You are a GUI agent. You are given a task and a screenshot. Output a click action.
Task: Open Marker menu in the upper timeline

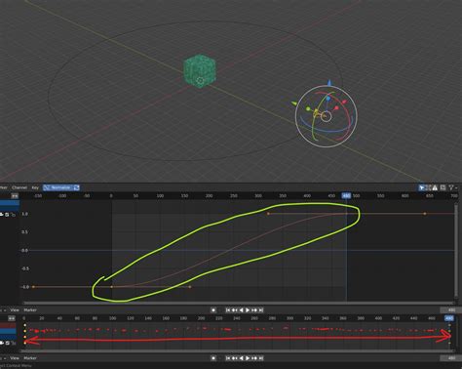[x=30, y=310]
